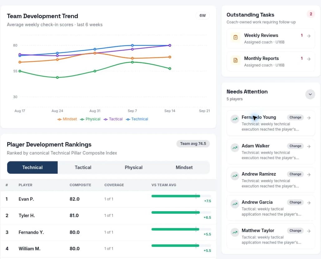Click Andrew Ramirez's trend-up icon
321x259 pixels.
(x=235, y=176)
